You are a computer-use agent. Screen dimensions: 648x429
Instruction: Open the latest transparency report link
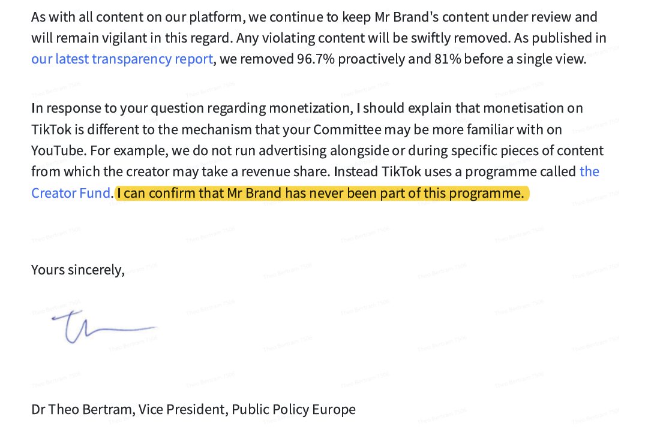click(122, 59)
